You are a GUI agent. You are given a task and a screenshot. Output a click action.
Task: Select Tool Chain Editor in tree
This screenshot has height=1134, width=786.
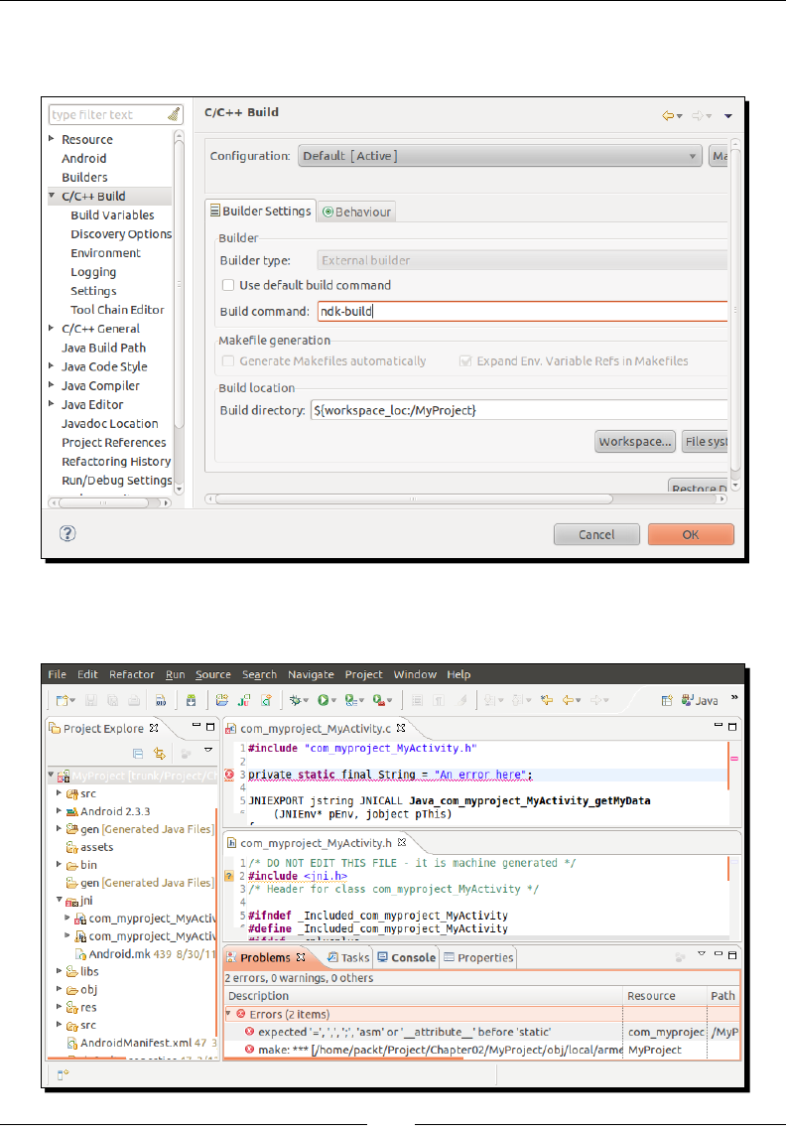pos(117,310)
